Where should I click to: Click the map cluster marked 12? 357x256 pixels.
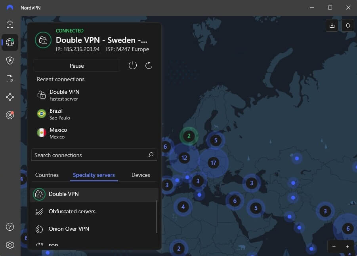184,157
